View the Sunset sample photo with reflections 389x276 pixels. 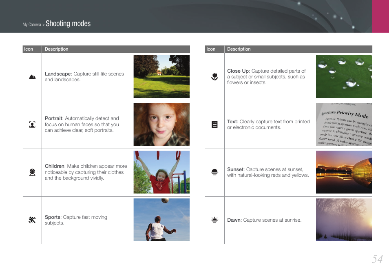pos(344,172)
